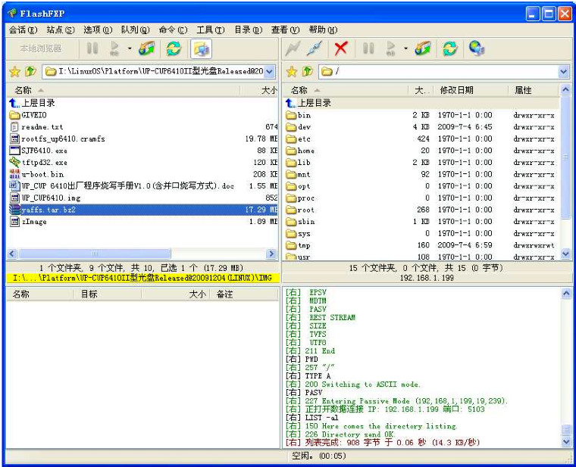
Task: Select the yaffs.tar.bz2 archive icon
Action: pos(14,210)
